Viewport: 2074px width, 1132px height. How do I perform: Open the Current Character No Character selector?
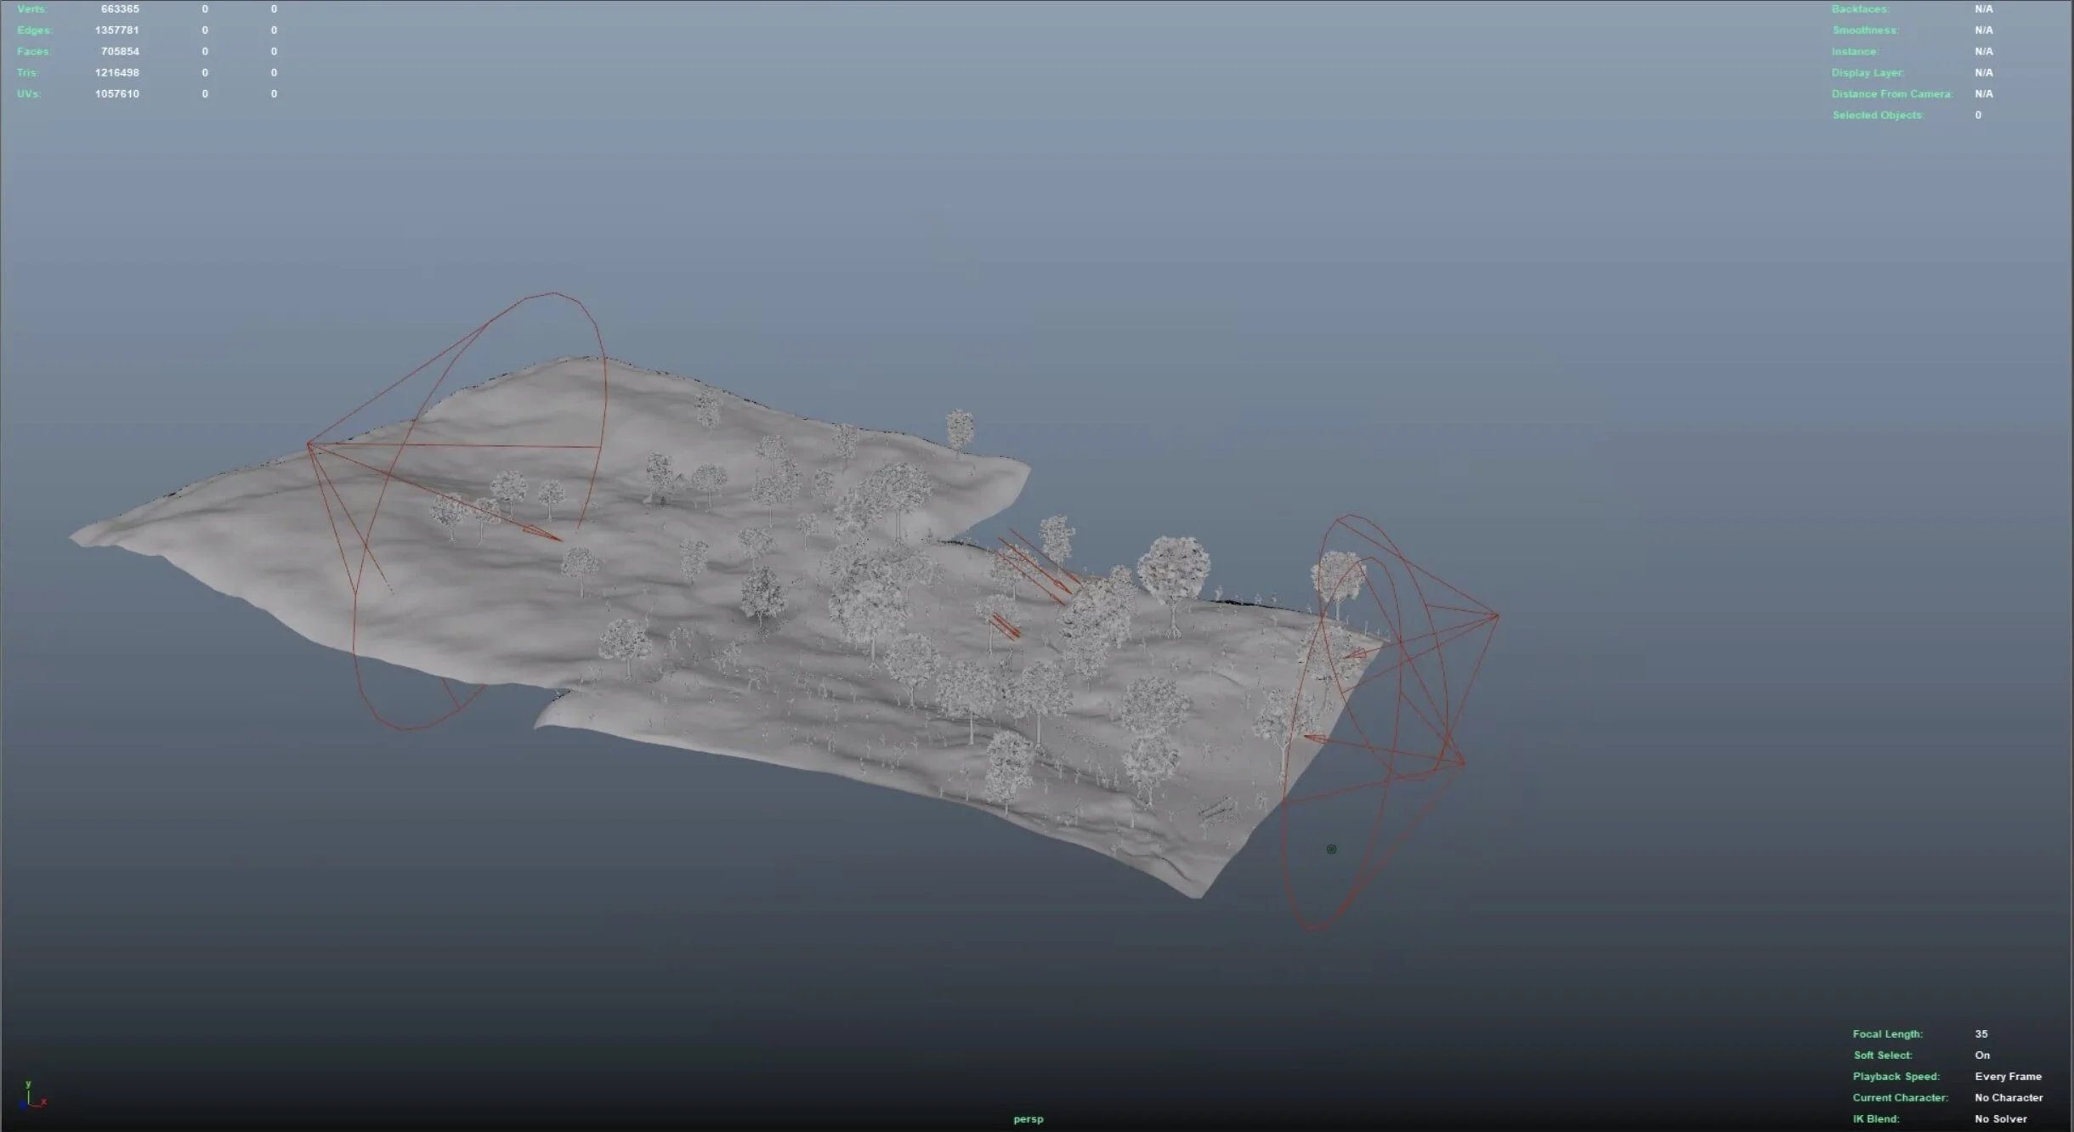2009,1097
